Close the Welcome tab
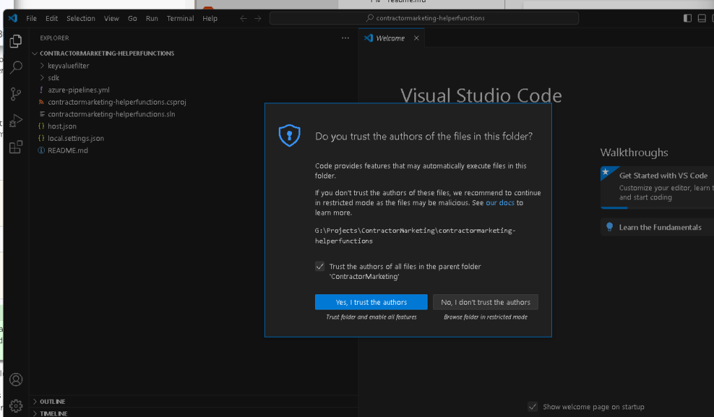Image resolution: width=714 pixels, height=417 pixels. tap(416, 38)
